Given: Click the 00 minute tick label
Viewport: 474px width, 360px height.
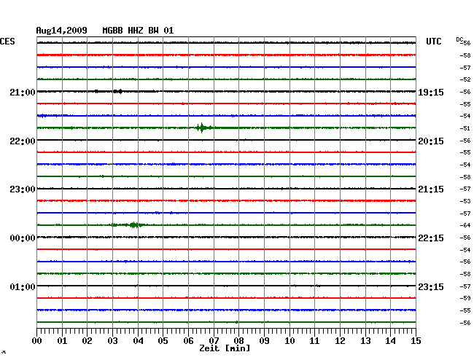Looking at the screenshot, I should pyautogui.click(x=37, y=340).
